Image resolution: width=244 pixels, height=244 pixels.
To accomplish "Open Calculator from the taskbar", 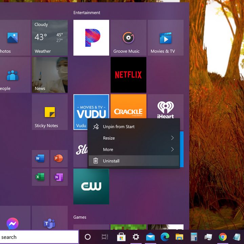I will pos(194,237).
